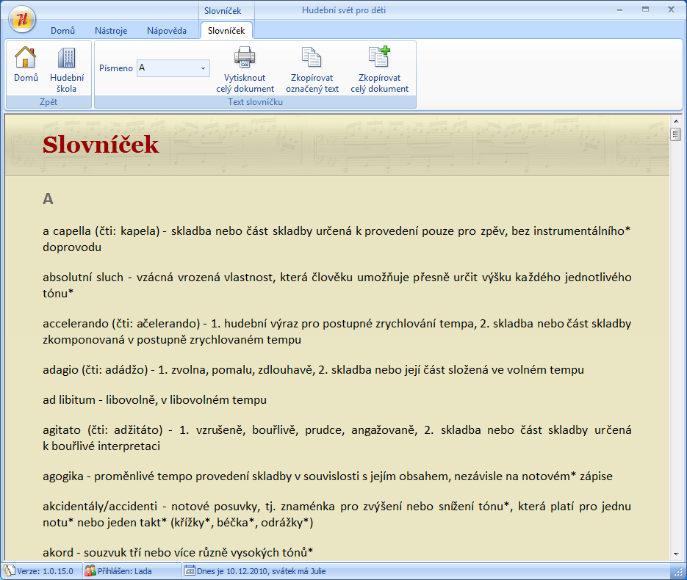Select the Slovníček ribbon tab
Viewport: 687px width, 580px height.
[x=226, y=31]
